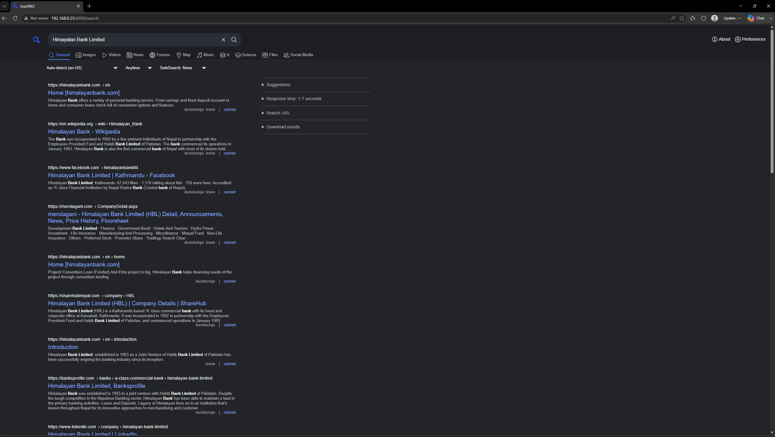Screen dimensions: 775x437
Task: Open a new browser tab
Action: [x=89, y=6]
